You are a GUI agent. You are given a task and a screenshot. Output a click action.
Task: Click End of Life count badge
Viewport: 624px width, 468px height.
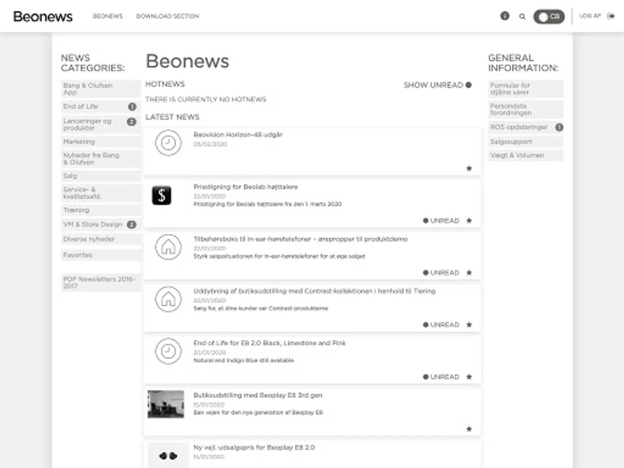(132, 107)
